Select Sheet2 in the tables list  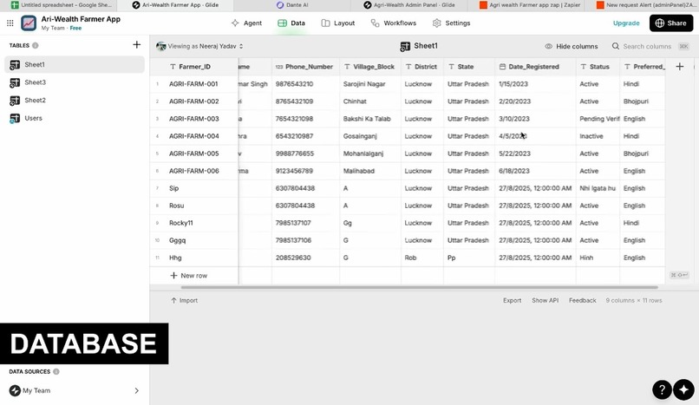[x=75, y=101]
